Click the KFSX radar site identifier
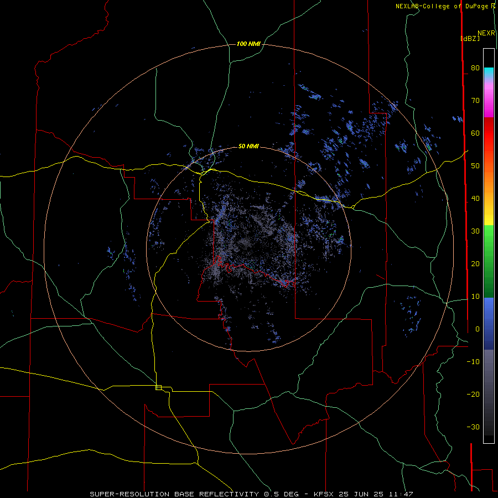498x498 pixels. tap(324, 494)
